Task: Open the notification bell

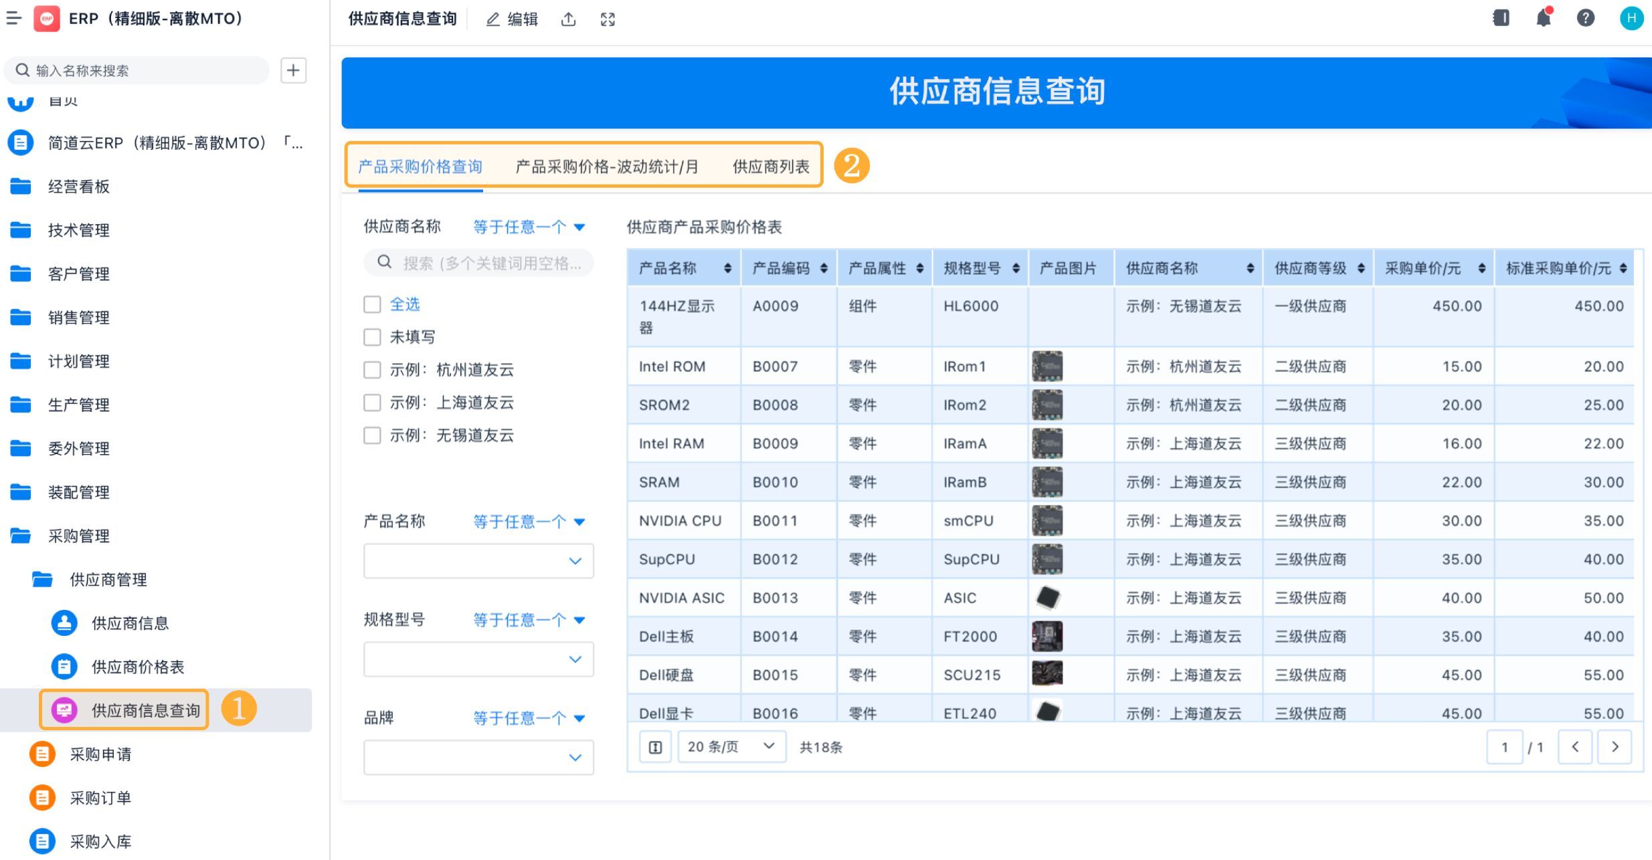Action: point(1543,18)
